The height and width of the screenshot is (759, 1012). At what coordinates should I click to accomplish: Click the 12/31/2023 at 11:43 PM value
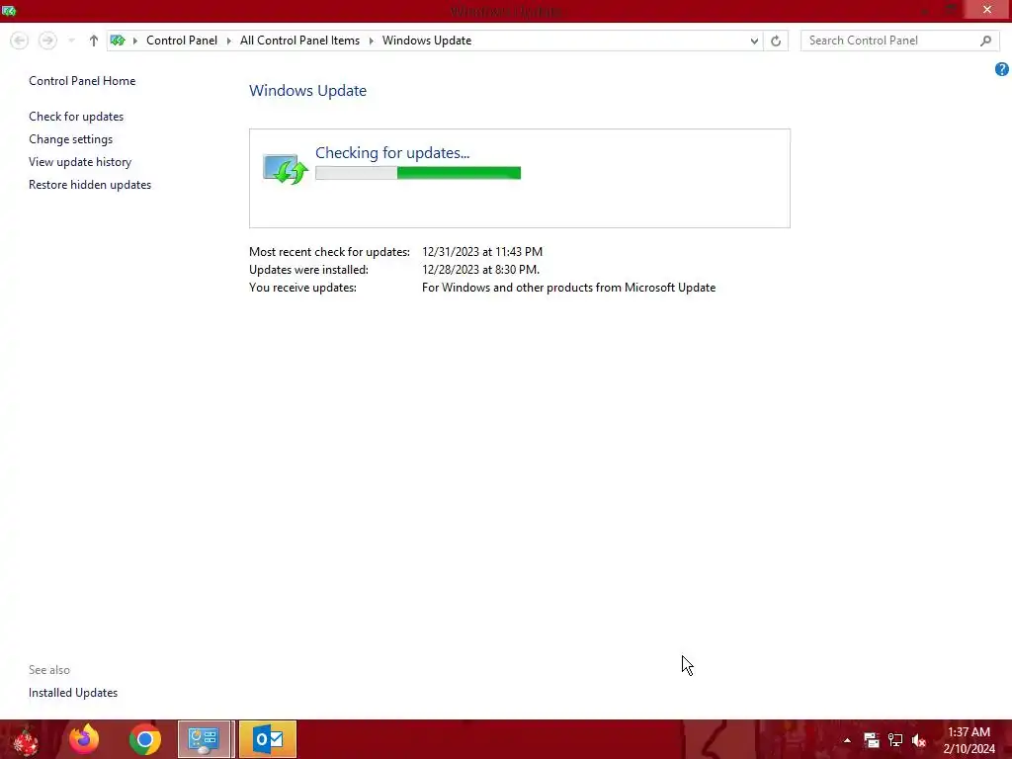click(482, 252)
